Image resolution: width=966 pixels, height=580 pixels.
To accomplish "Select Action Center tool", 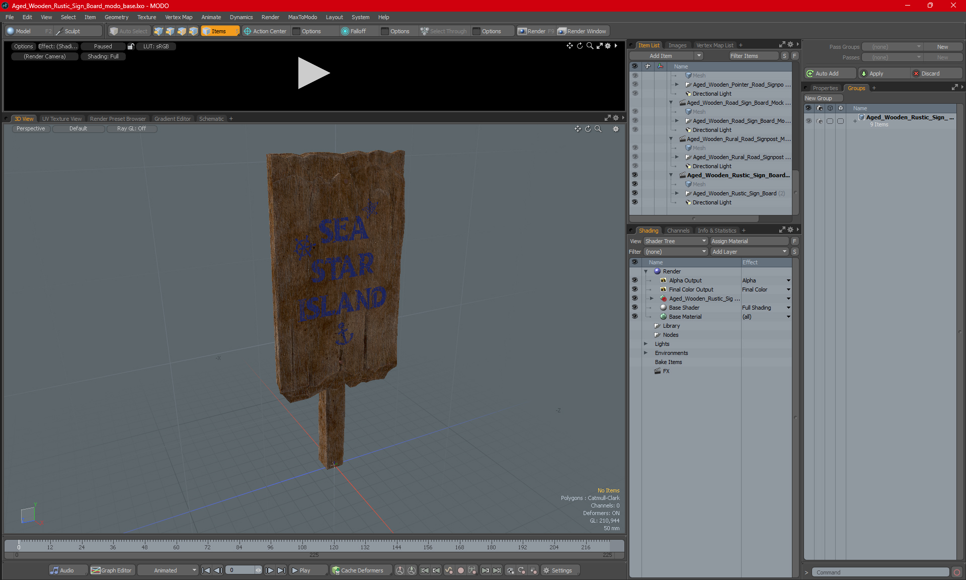I will (x=265, y=31).
